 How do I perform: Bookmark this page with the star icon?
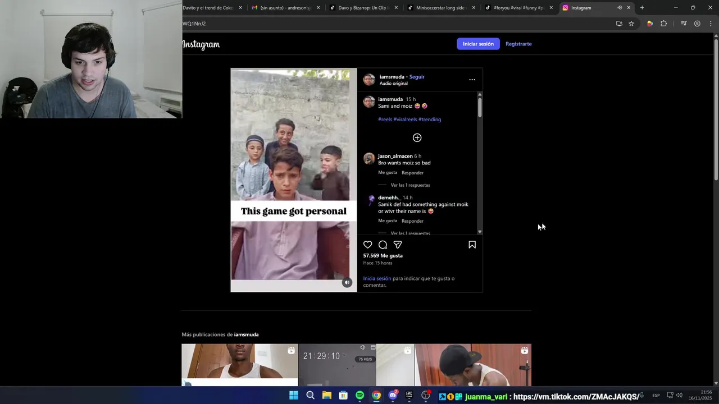[631, 24]
